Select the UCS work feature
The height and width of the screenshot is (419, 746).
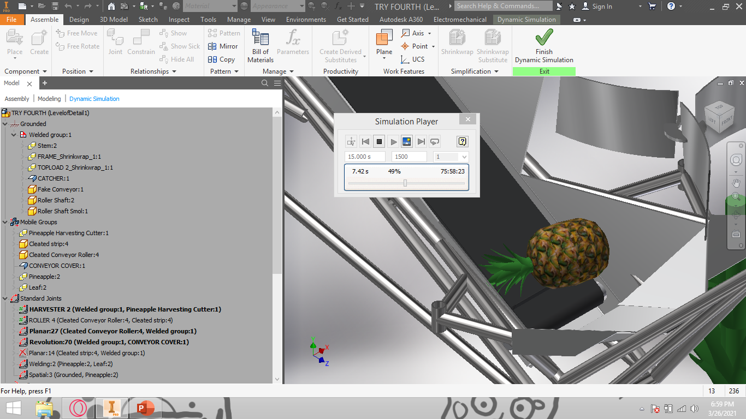416,59
